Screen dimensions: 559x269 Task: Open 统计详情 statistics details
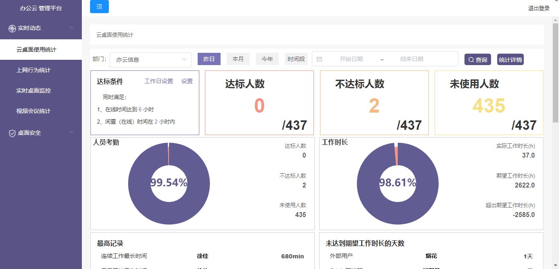510,59
